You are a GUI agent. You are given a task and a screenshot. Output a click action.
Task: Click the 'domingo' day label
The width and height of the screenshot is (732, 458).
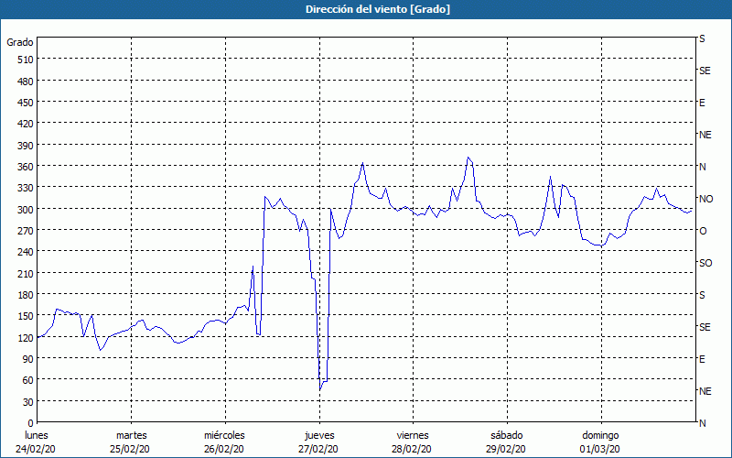[600, 436]
